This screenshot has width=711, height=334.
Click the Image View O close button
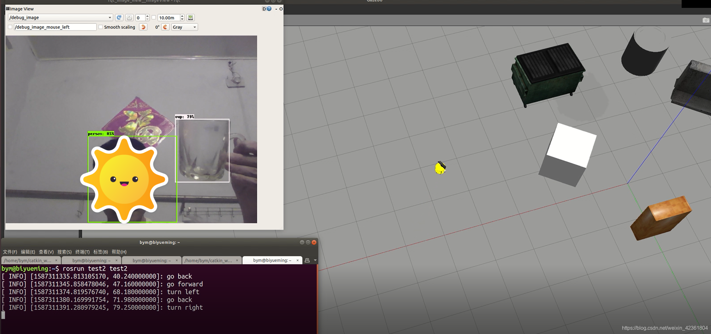click(281, 9)
